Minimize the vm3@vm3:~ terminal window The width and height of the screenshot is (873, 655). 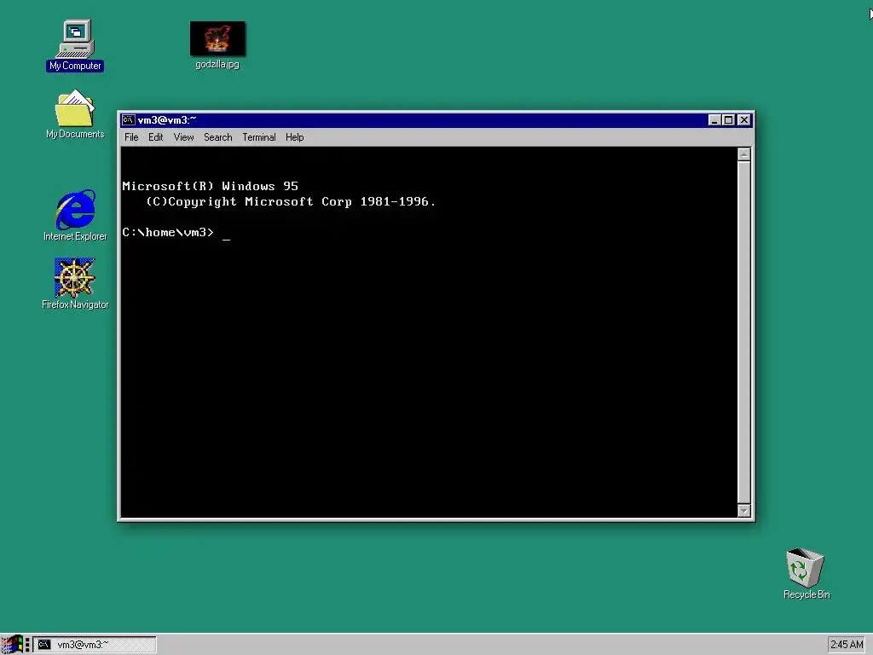click(714, 119)
